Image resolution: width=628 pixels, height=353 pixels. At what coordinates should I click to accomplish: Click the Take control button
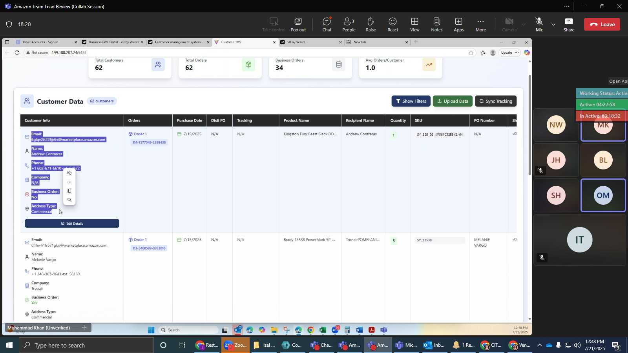pyautogui.click(x=274, y=24)
